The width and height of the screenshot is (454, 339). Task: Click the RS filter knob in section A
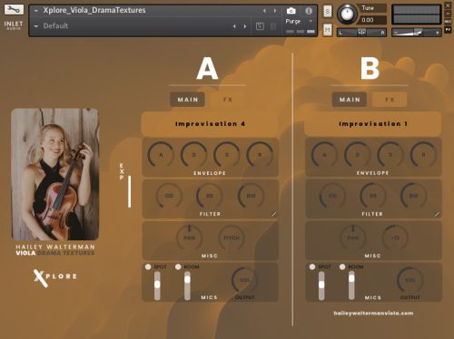click(x=210, y=196)
